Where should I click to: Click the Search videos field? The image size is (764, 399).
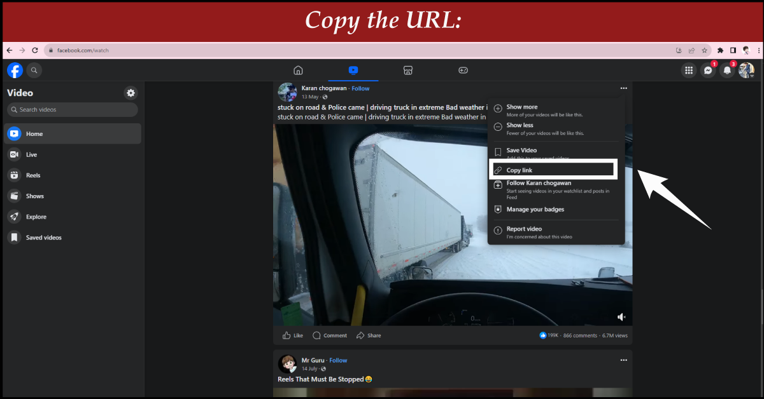[x=72, y=110]
